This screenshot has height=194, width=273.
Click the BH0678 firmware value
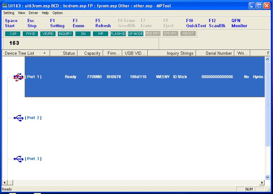(x=114, y=77)
